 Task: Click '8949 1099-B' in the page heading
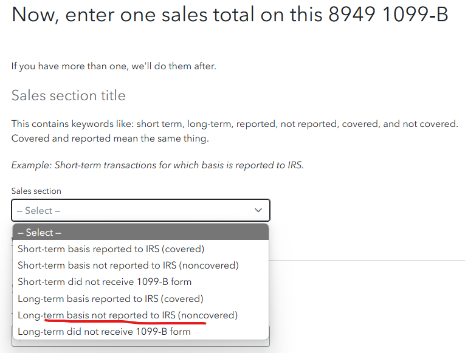point(388,14)
